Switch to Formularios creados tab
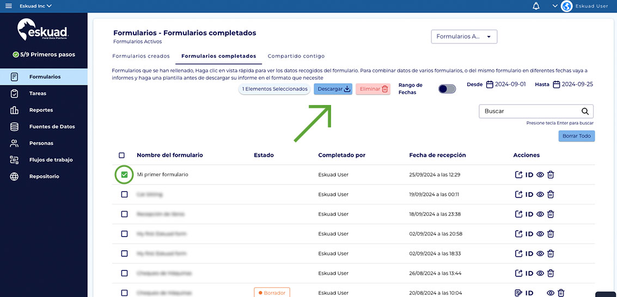The width and height of the screenshot is (617, 297). pyautogui.click(x=140, y=56)
